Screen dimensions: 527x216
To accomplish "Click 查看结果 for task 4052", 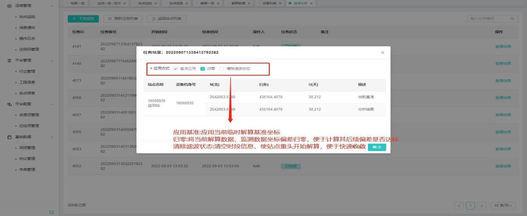I will (x=503, y=166).
